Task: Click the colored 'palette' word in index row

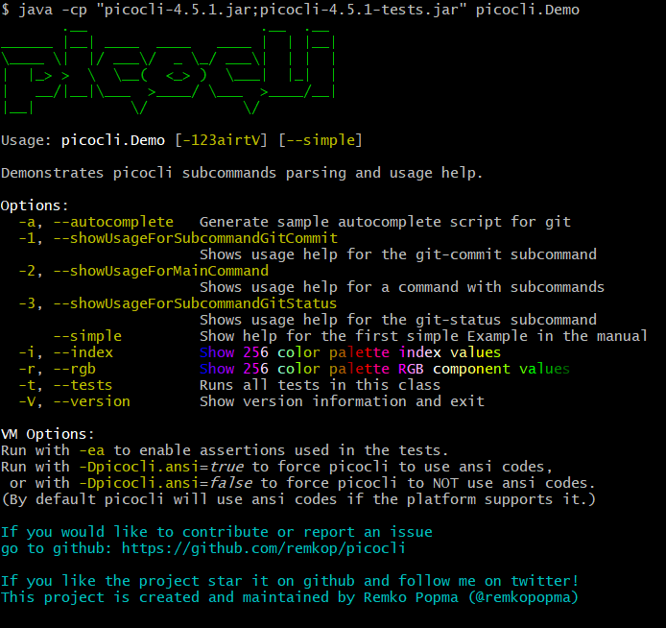Action: (x=359, y=352)
